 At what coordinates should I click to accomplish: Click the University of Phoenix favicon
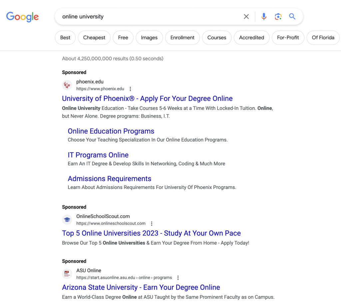pyautogui.click(x=67, y=85)
